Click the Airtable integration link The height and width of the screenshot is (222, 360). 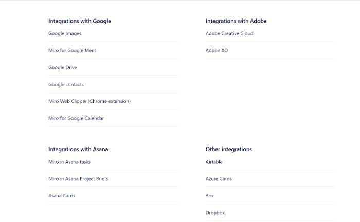[214, 162]
